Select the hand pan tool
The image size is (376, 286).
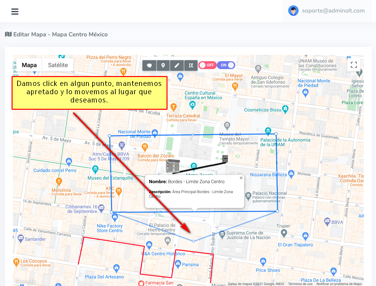149,65
